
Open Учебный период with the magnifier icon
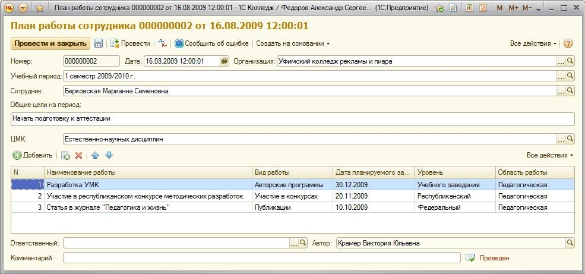(570, 75)
